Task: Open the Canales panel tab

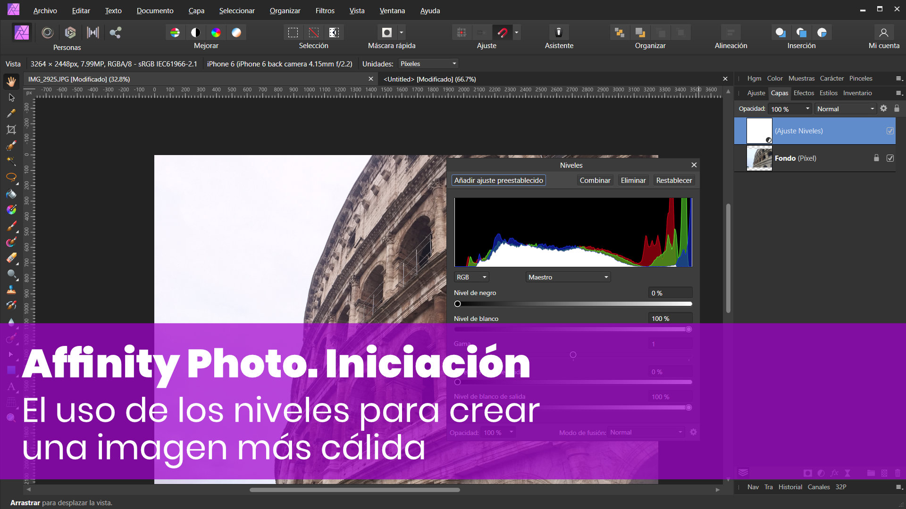Action: click(819, 487)
